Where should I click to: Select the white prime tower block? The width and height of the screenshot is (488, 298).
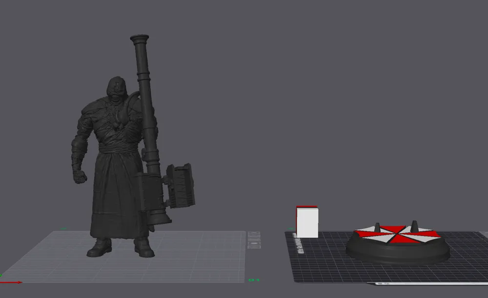coord(307,222)
